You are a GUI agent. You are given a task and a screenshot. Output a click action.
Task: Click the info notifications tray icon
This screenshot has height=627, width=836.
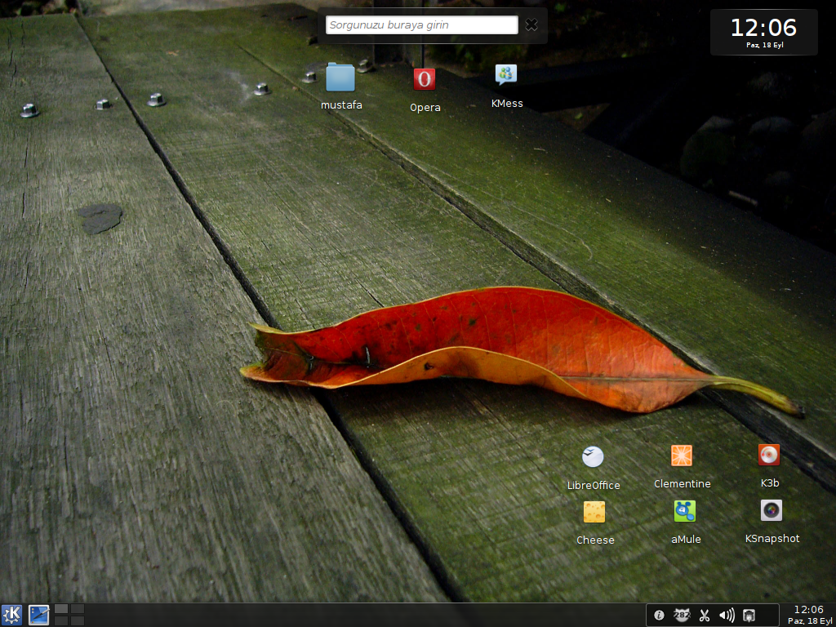click(659, 616)
